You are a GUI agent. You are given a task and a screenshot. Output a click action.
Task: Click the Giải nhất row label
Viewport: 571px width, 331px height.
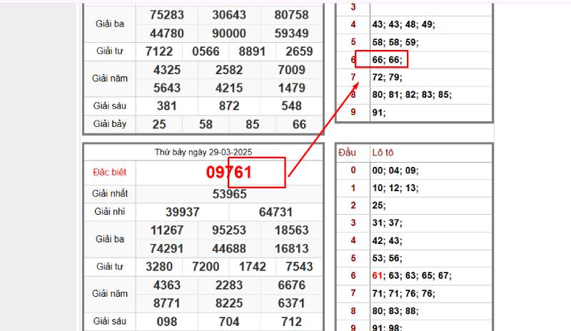[109, 194]
